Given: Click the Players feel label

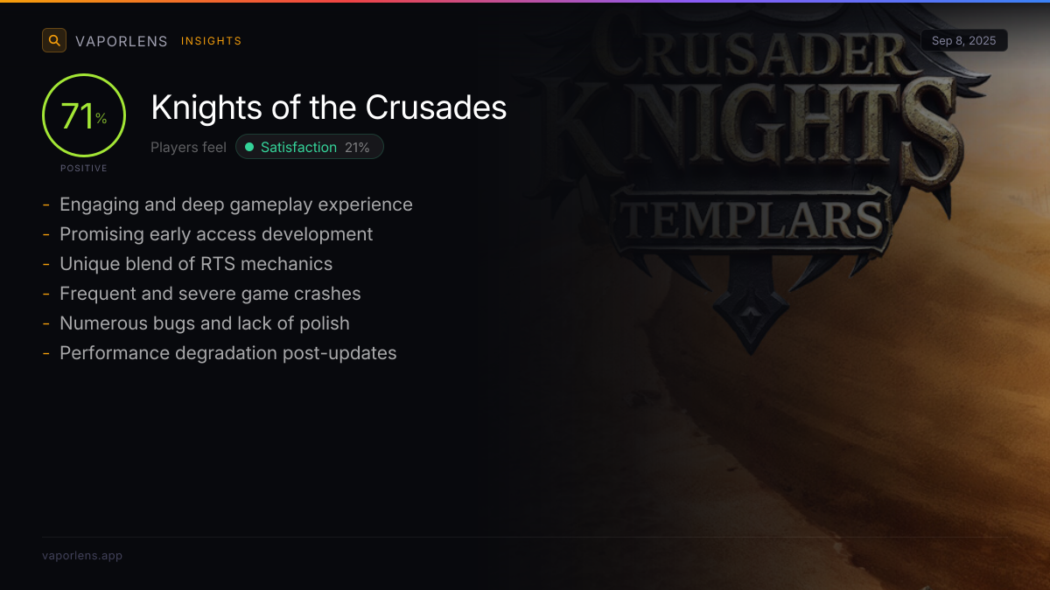Looking at the screenshot, I should [x=188, y=148].
